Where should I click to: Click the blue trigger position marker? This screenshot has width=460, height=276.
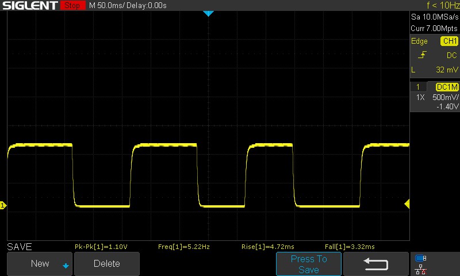[208, 13]
